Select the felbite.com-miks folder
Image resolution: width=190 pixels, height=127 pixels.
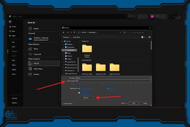[x=101, y=69]
